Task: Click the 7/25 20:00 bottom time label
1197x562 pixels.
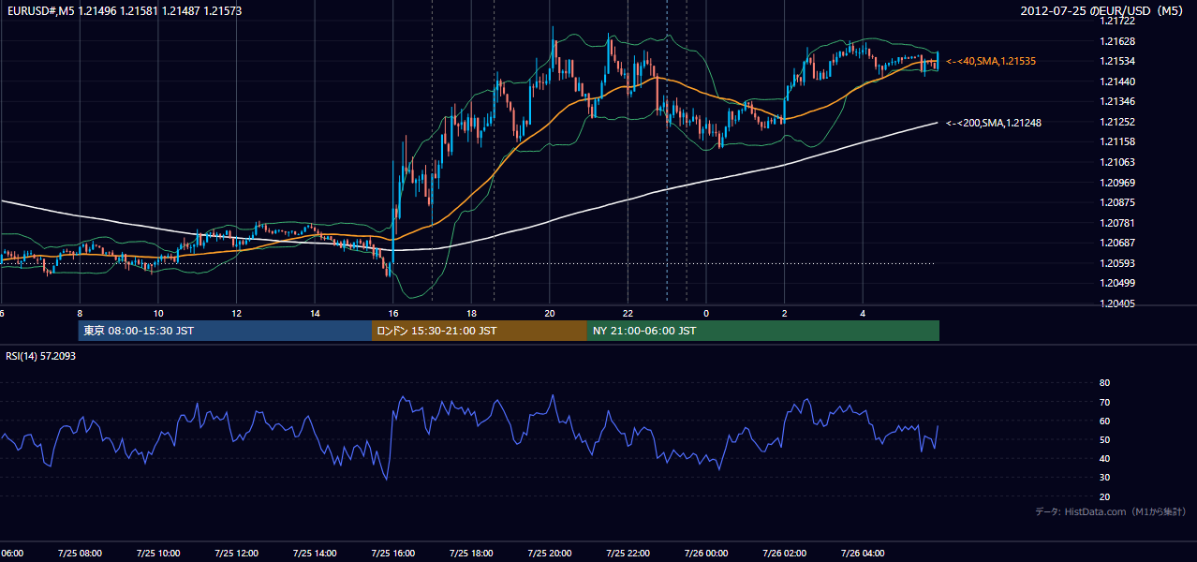Action: tap(550, 553)
